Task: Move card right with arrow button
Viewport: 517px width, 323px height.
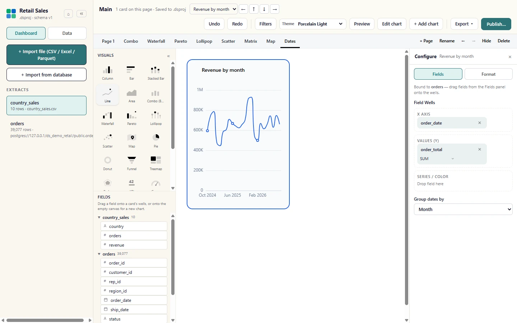Action: 275,9
